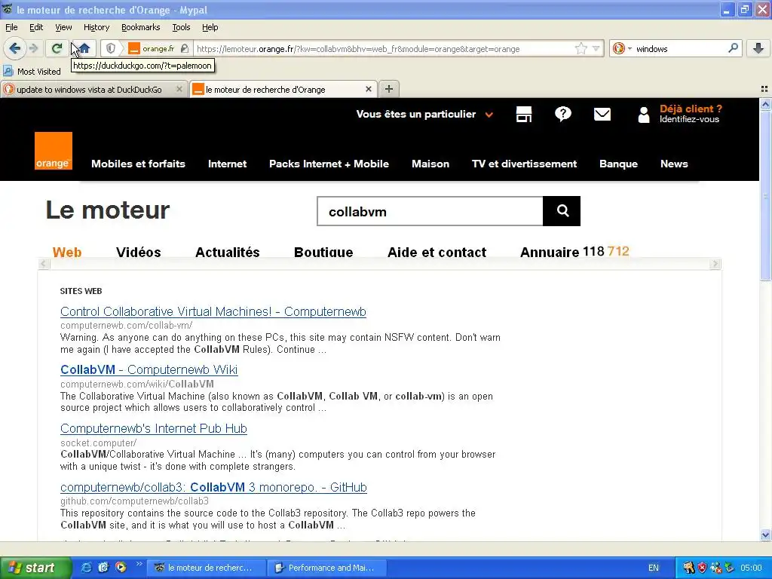Screen dimensions: 772x579
Task: Click the padlock security icon in the address bar
Action: [x=185, y=48]
